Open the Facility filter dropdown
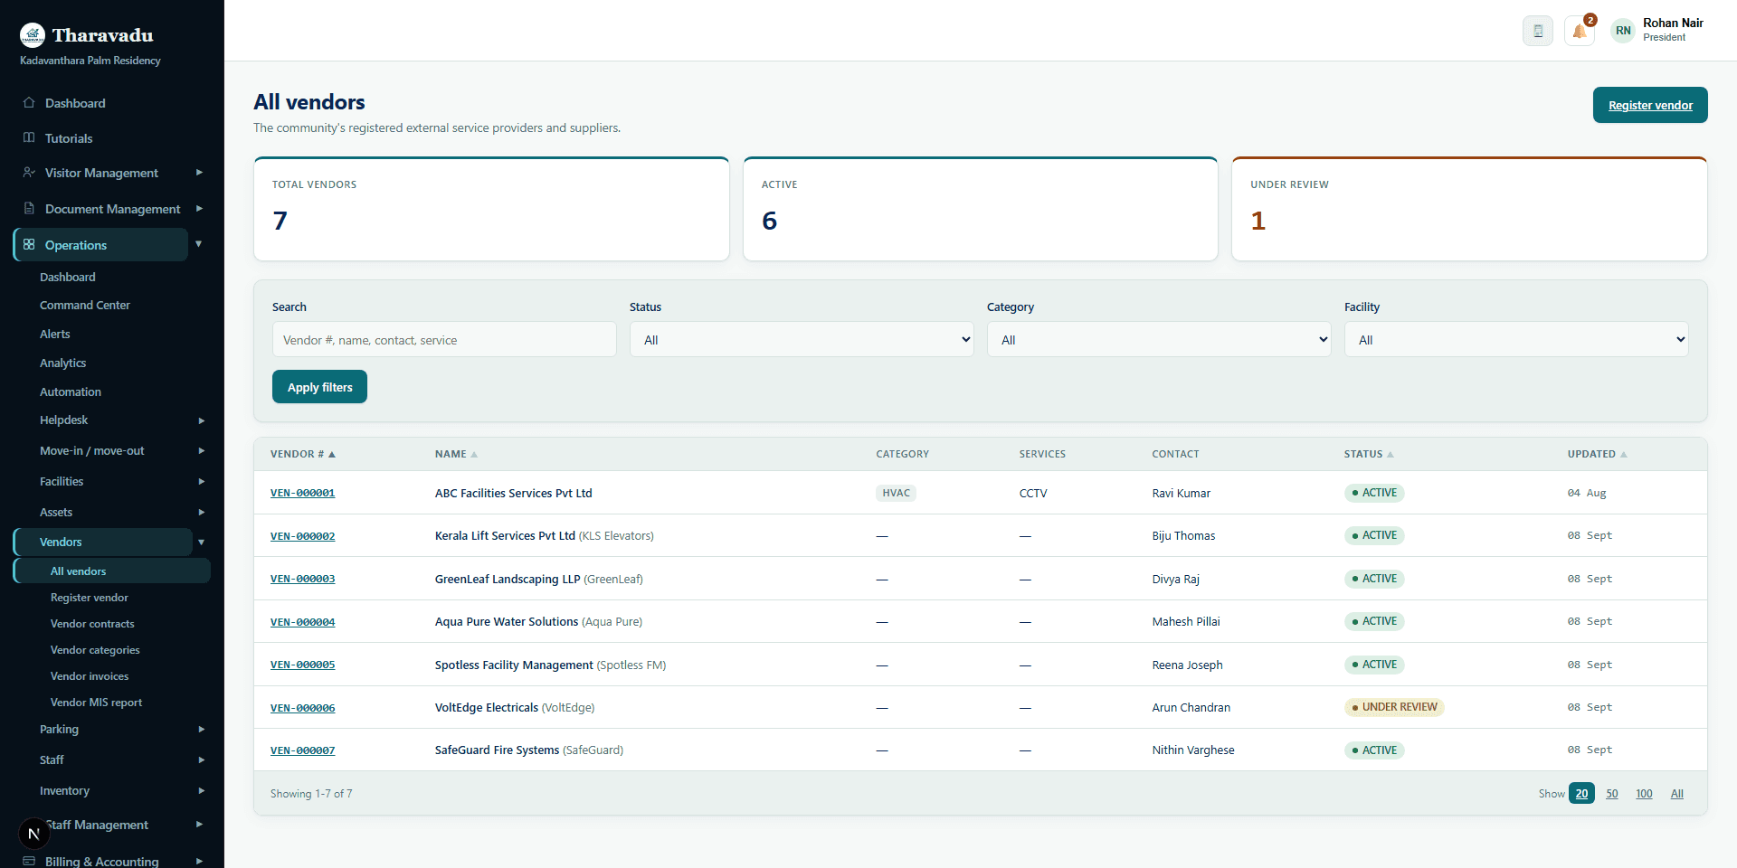Viewport: 1737px width, 868px height. pyautogui.click(x=1516, y=340)
